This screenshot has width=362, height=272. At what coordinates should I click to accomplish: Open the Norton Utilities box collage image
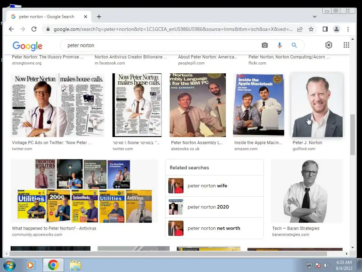pos(84,191)
